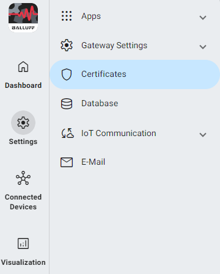Click the Balluff app logo

(23, 18)
